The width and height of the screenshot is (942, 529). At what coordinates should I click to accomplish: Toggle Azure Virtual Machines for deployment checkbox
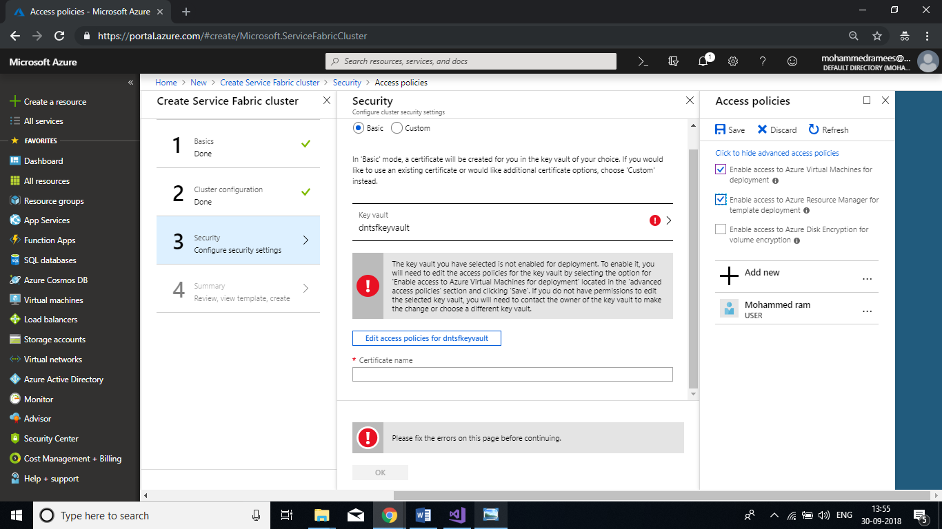721,169
